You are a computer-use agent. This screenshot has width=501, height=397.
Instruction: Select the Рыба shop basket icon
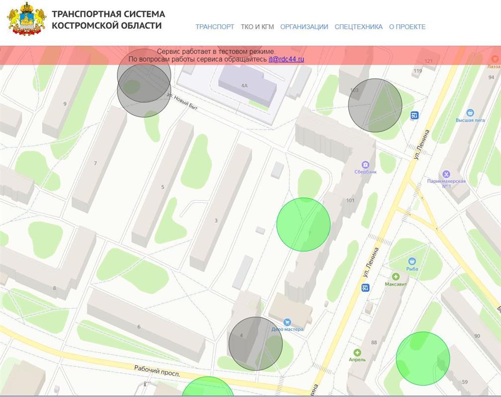pos(412,261)
